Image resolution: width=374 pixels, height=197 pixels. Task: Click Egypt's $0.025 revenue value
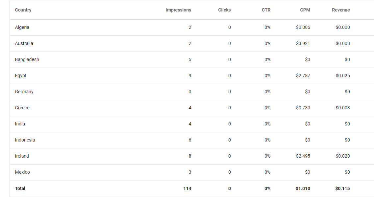343,76
